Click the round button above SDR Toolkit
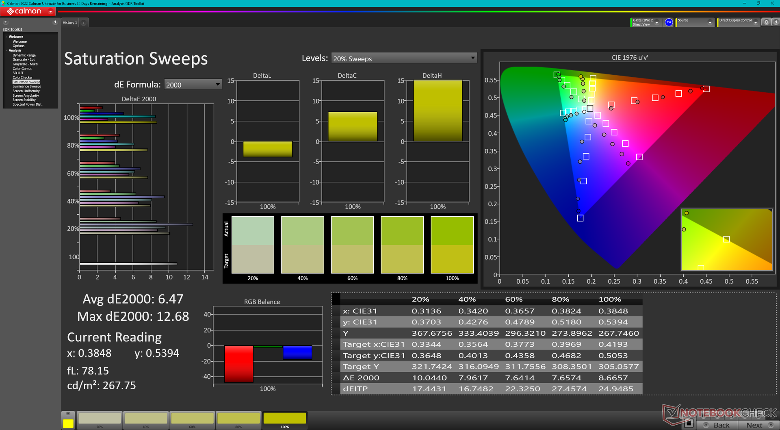 point(6,22)
